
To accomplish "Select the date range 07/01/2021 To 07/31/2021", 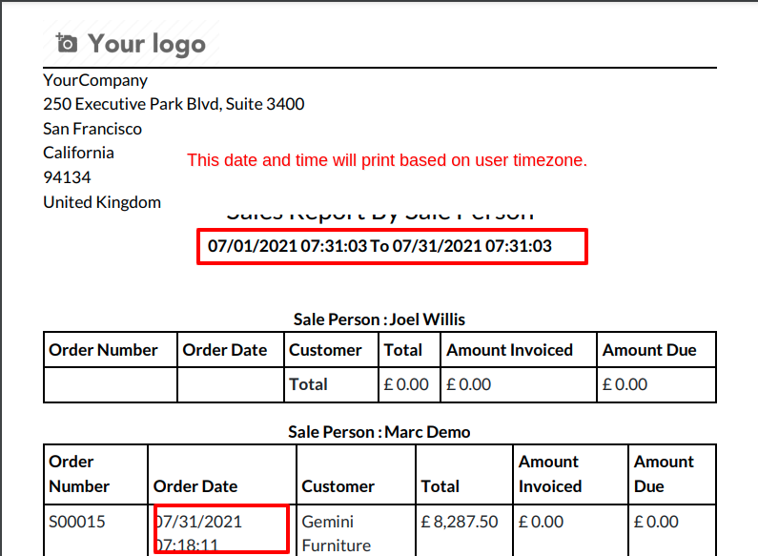I will 379,246.
